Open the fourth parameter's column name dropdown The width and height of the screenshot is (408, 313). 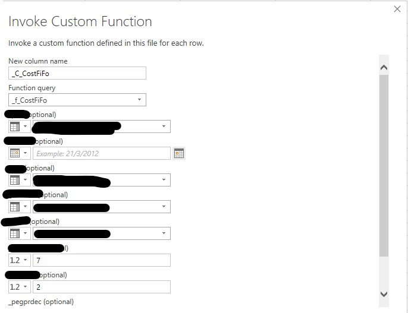102,207
